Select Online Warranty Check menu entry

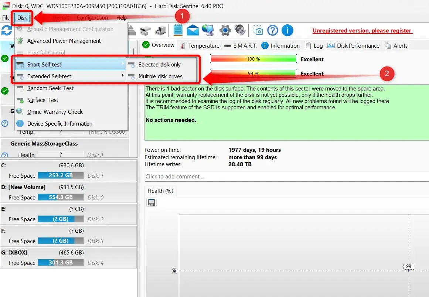71,112
